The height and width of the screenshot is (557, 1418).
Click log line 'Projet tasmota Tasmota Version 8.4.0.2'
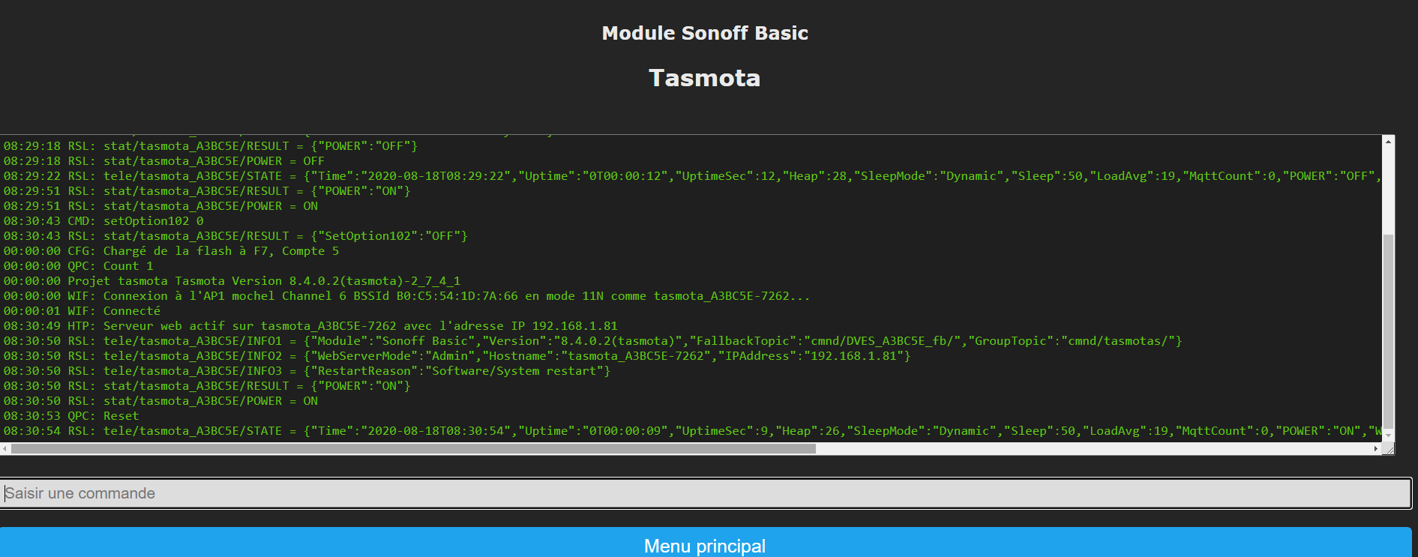(x=232, y=280)
